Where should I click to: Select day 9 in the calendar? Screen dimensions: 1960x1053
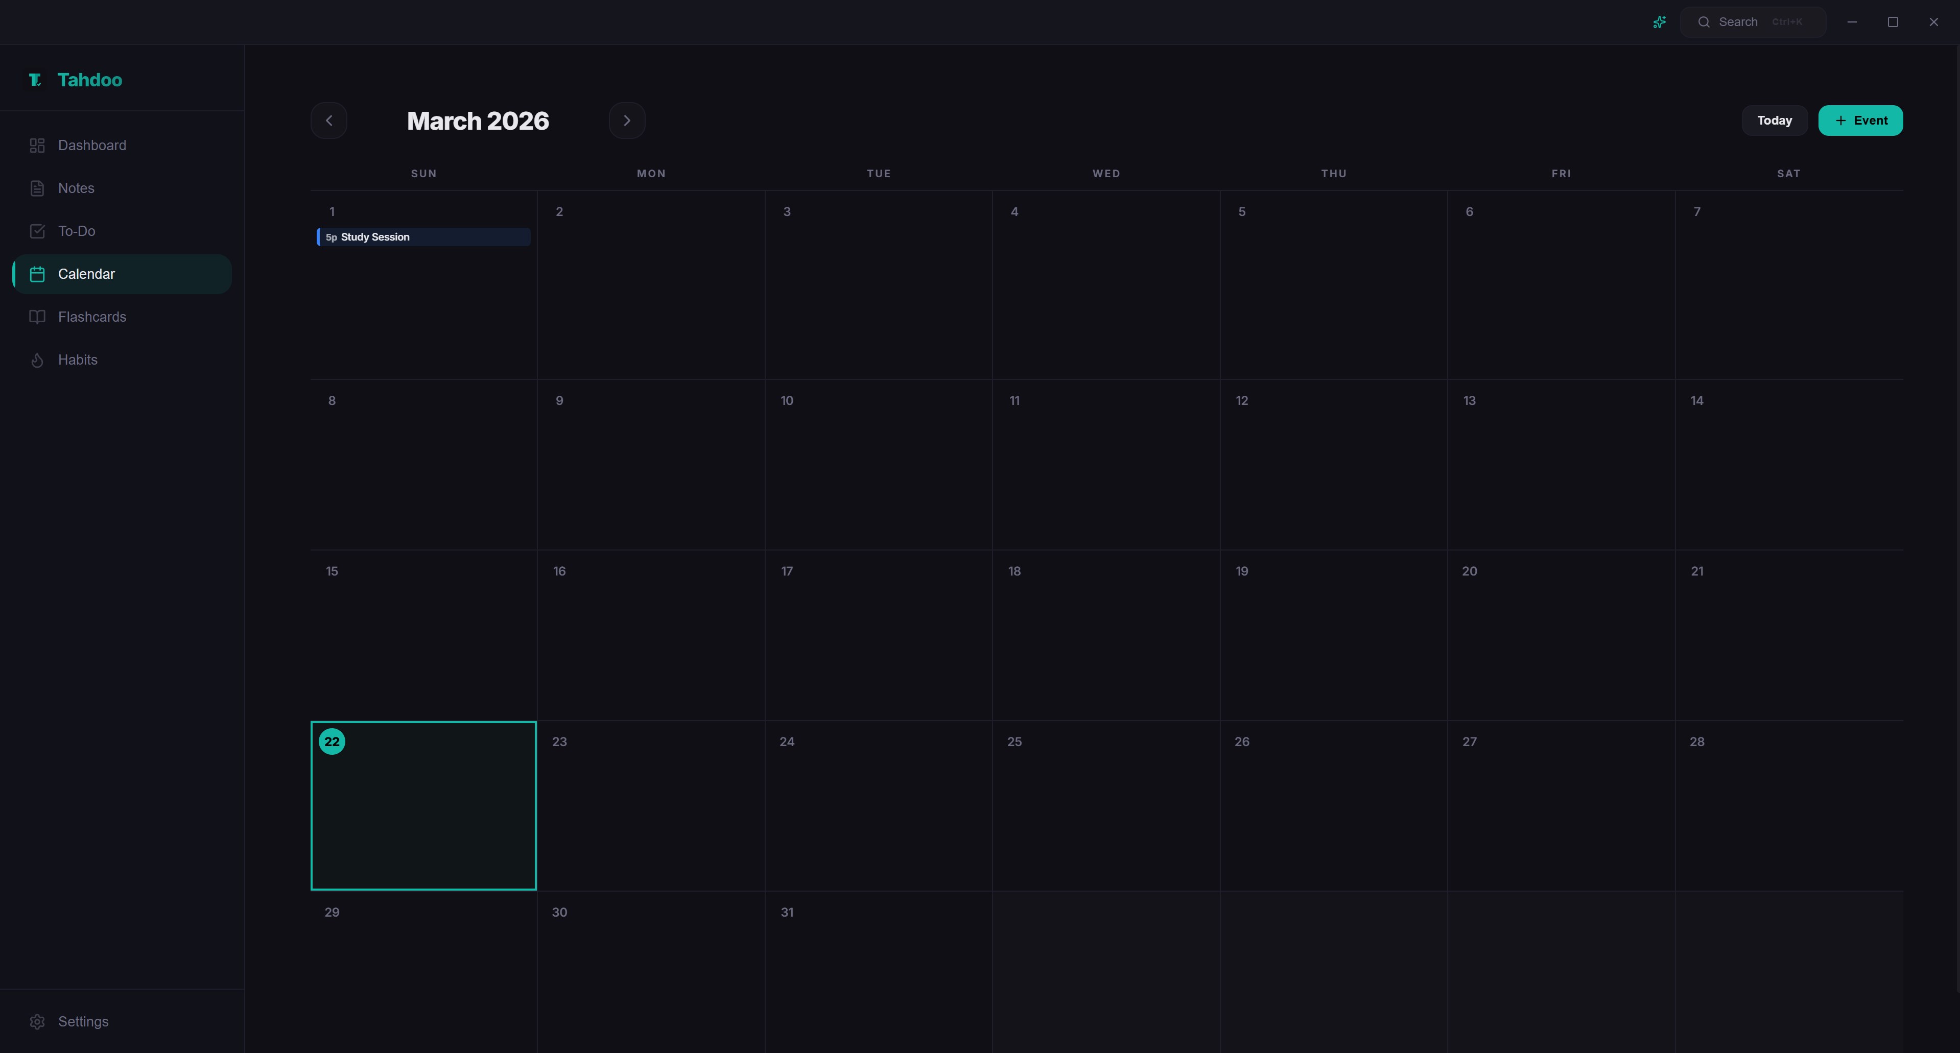pyautogui.click(x=651, y=464)
